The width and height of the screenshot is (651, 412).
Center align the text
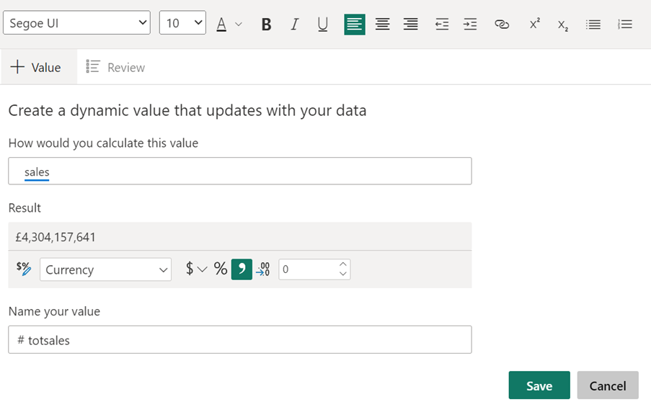pyautogui.click(x=382, y=24)
